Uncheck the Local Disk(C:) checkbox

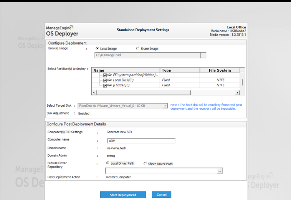pyautogui.click(x=105, y=80)
